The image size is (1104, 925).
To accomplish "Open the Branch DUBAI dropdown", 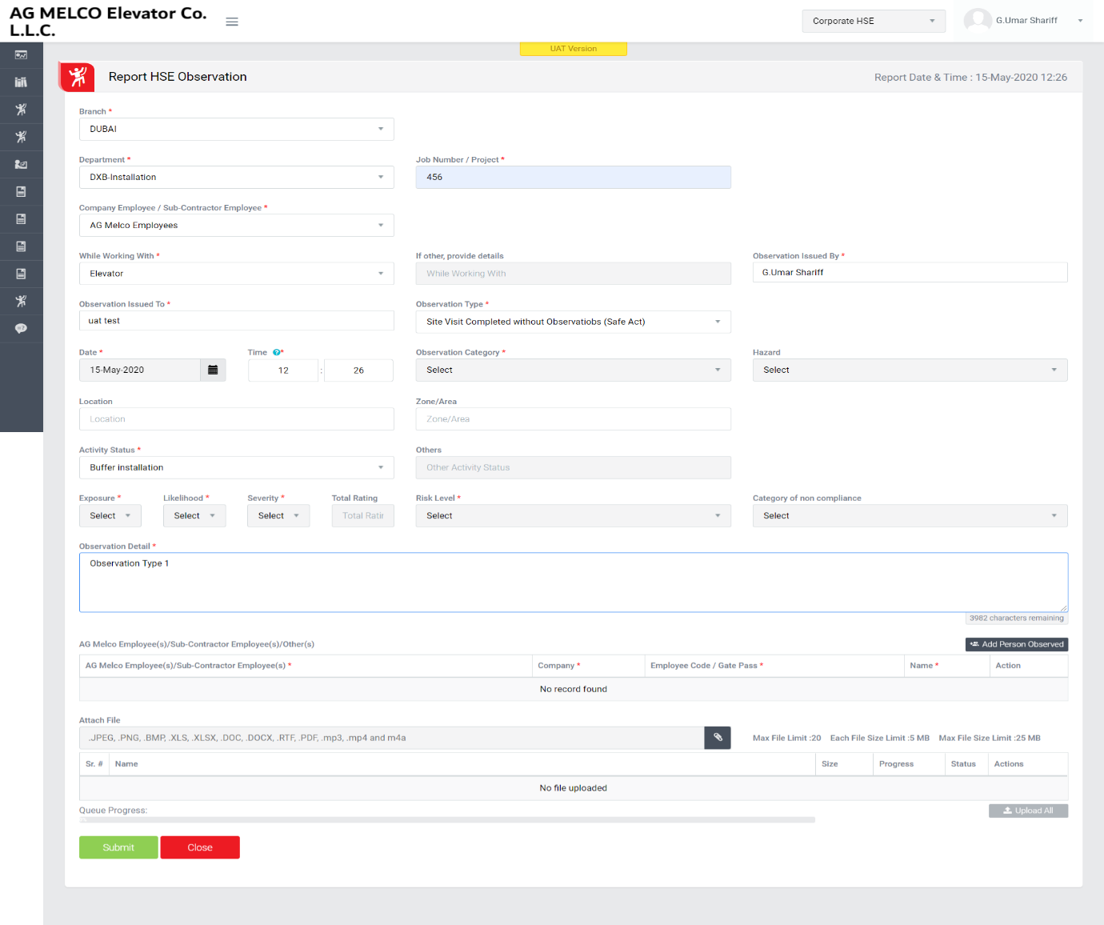I will tap(237, 129).
